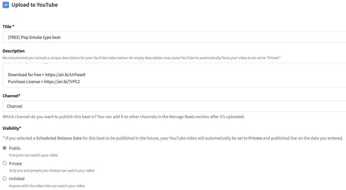This screenshot has width=346, height=190.
Task: Click the 'Unlisted' option label text
Action: click(17, 179)
